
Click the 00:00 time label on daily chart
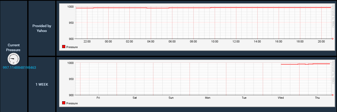[x=108, y=41]
